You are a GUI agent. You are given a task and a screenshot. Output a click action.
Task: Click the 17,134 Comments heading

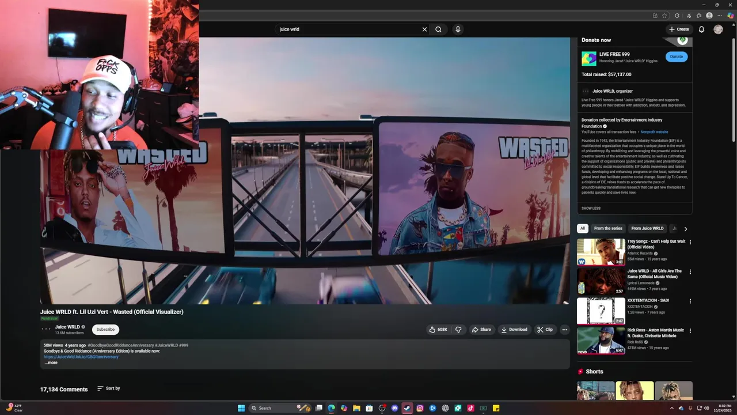(x=64, y=390)
